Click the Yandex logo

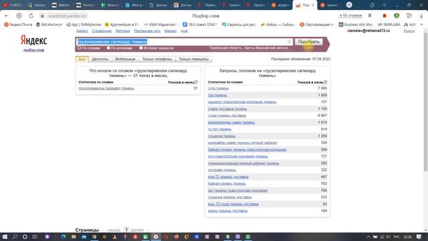coord(33,40)
